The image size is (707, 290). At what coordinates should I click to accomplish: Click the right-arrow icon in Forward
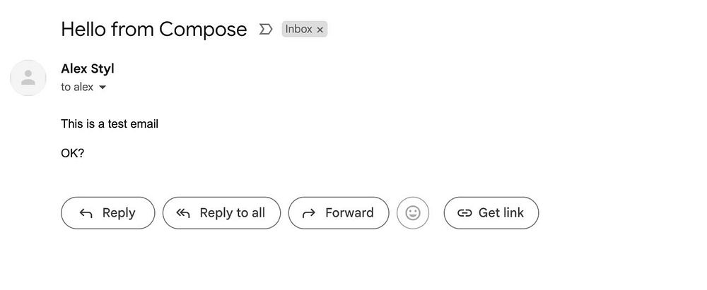click(309, 213)
